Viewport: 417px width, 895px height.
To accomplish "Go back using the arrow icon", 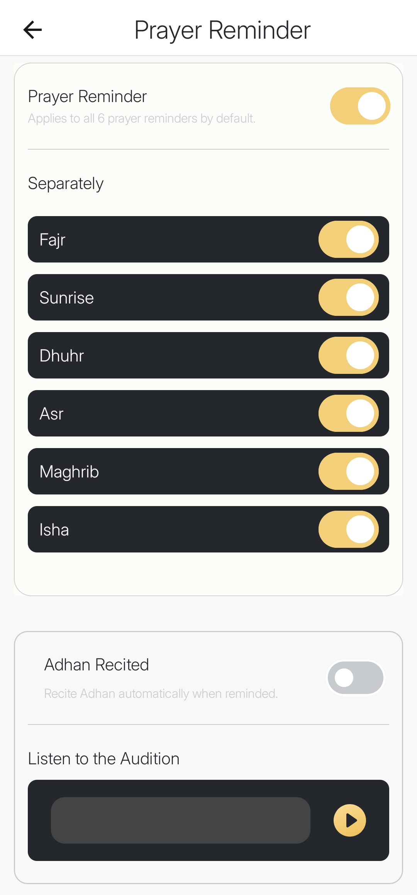I will pos(32,30).
